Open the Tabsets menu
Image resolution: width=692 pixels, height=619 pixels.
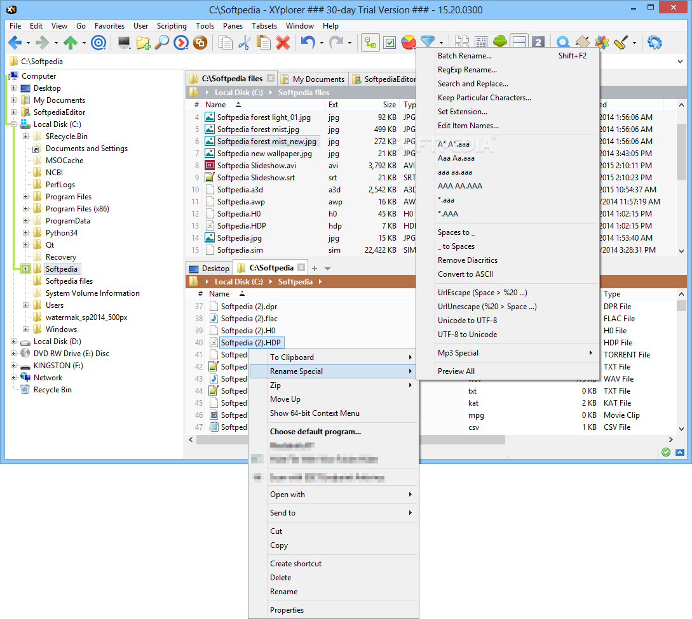pos(264,26)
